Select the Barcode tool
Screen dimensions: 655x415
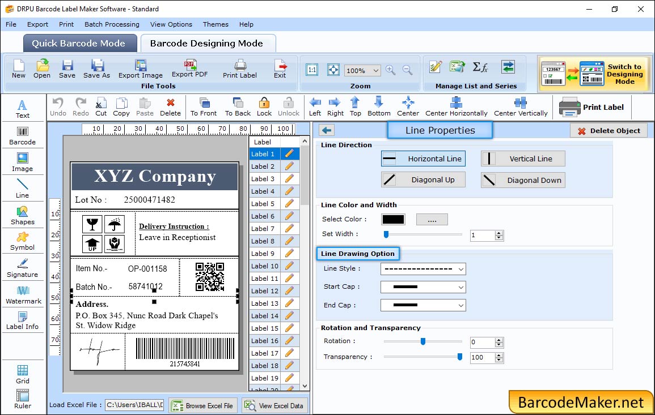click(23, 136)
